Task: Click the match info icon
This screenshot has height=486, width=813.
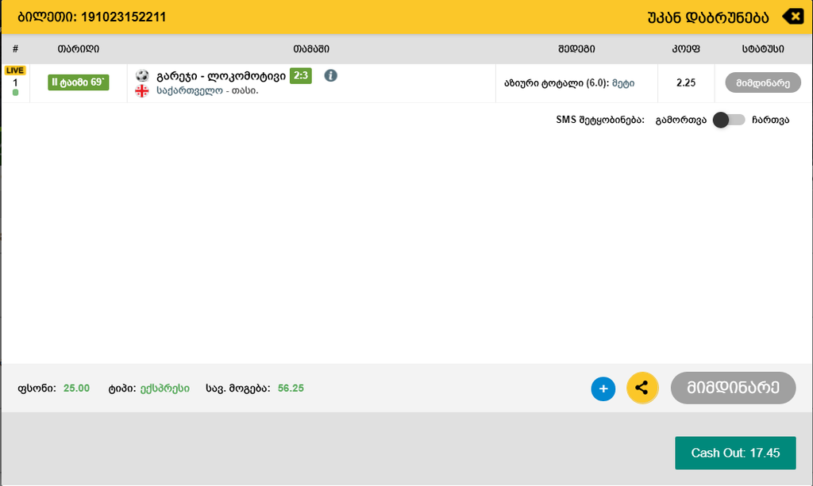Action: coord(330,75)
